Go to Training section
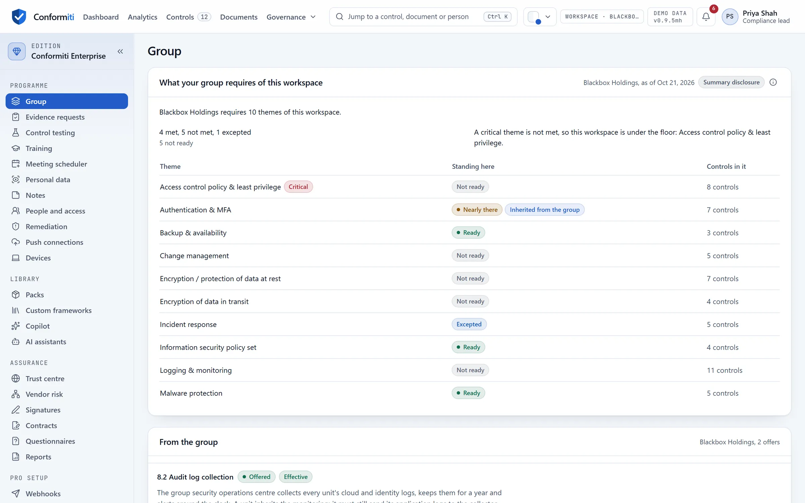The width and height of the screenshot is (805, 503). pyautogui.click(x=67, y=148)
